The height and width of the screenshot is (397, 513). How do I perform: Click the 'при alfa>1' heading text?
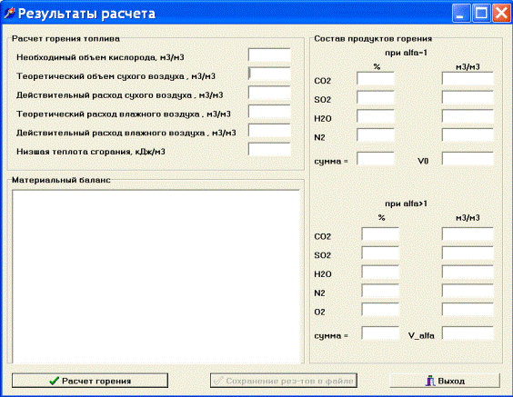pos(406,203)
